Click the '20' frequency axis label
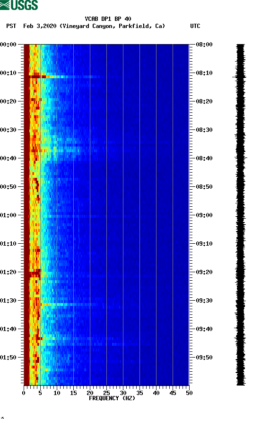The image size is (261, 423). click(90, 393)
